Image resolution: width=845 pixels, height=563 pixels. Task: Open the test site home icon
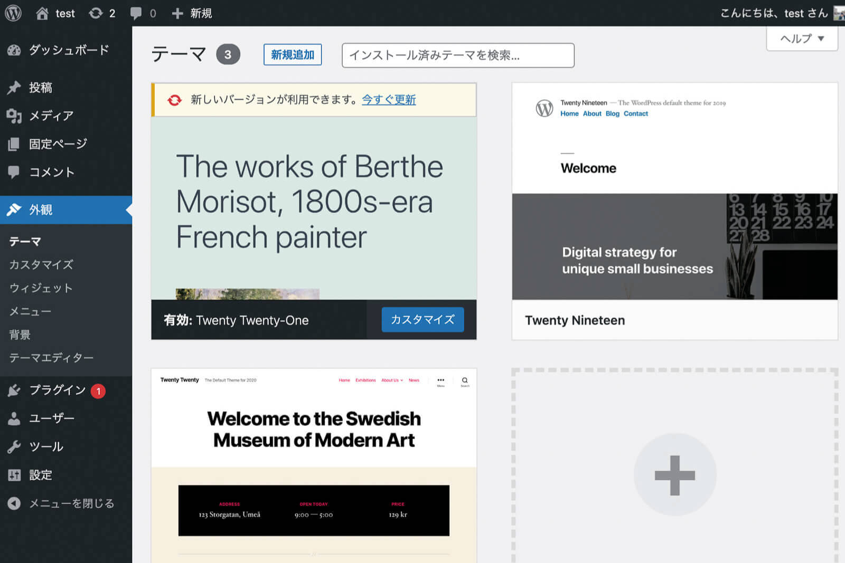[42, 13]
